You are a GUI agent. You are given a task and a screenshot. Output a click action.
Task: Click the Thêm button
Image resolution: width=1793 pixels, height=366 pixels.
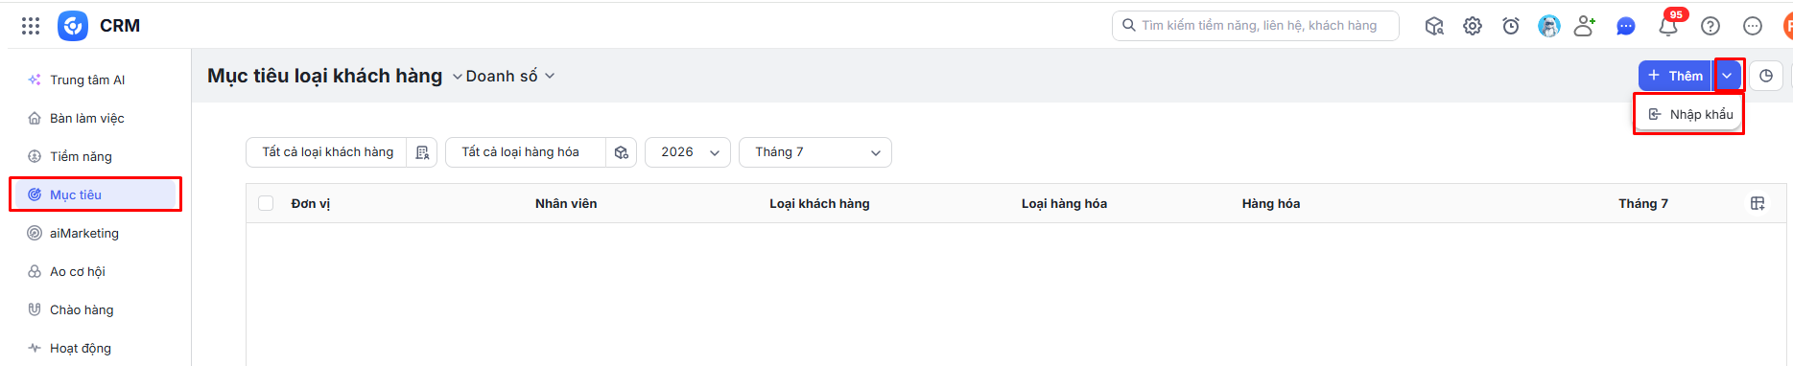coord(1675,76)
